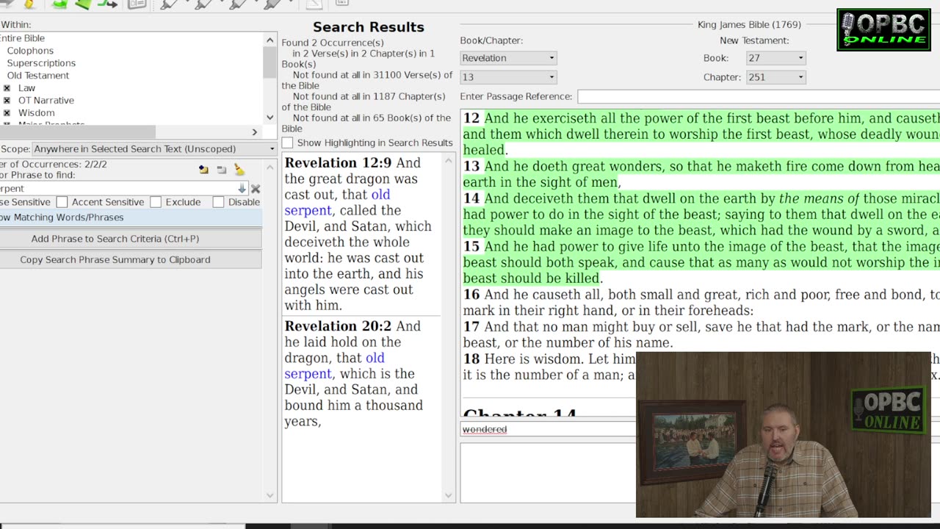Open the New Testament Book 27 dropdown
Viewport: 940px width, 529px height.
tap(775, 58)
